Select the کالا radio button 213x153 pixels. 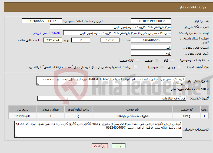(172, 60)
